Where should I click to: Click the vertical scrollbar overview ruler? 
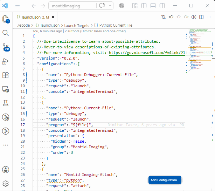click(213, 110)
